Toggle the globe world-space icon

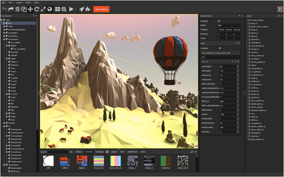click(49, 9)
